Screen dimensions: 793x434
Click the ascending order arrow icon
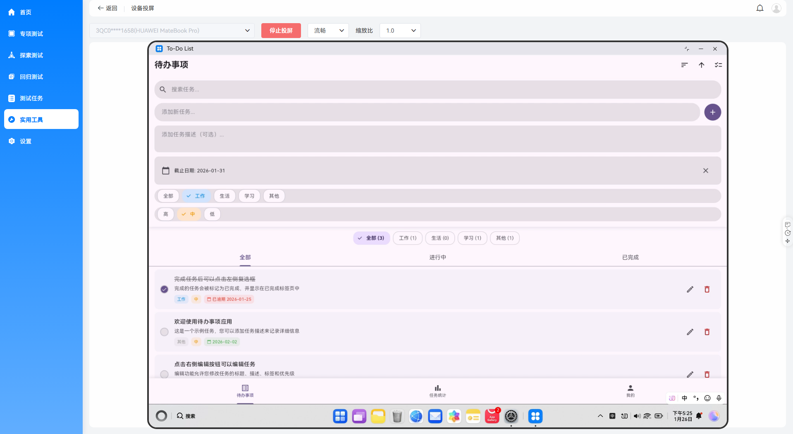[701, 65]
